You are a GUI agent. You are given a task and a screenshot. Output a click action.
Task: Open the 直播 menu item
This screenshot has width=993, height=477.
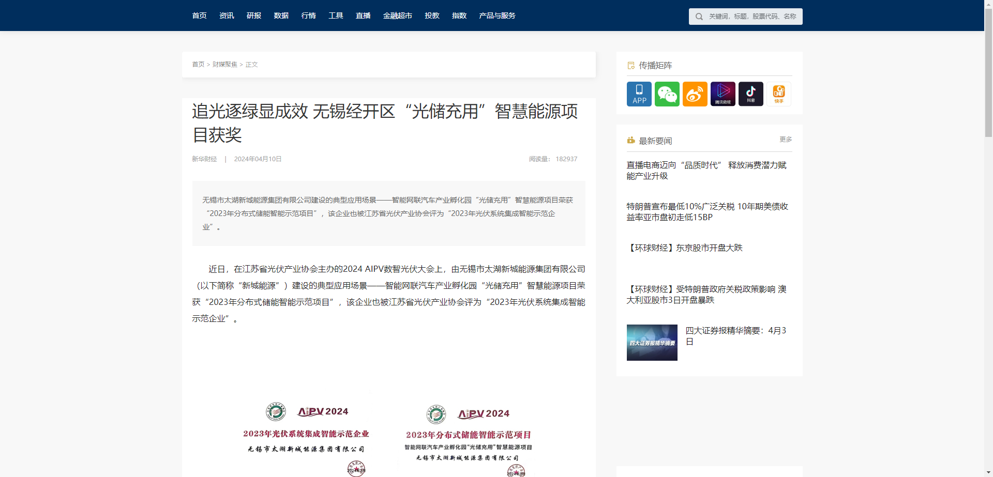pyautogui.click(x=363, y=16)
